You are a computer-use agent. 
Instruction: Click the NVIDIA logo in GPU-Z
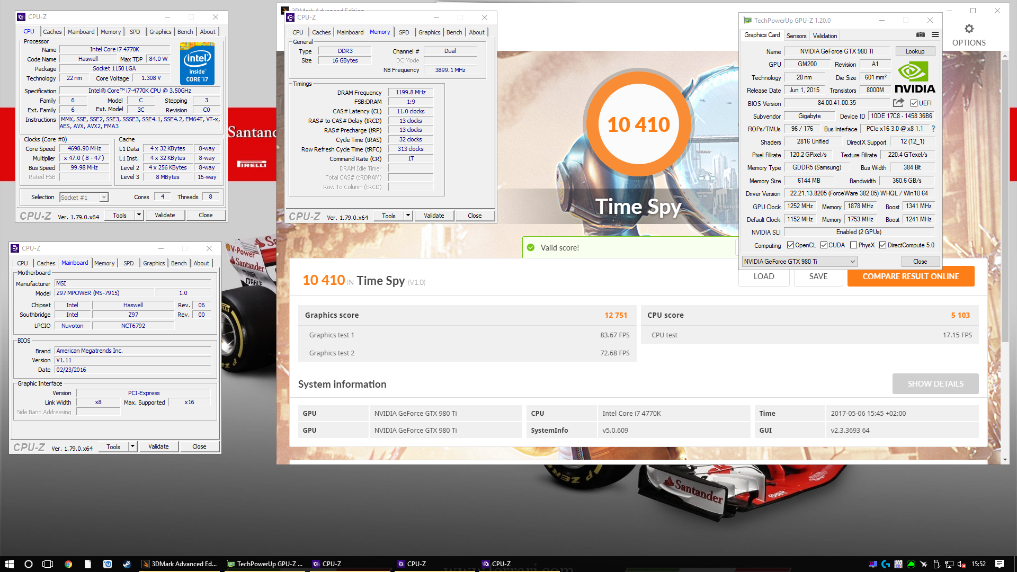tap(915, 77)
